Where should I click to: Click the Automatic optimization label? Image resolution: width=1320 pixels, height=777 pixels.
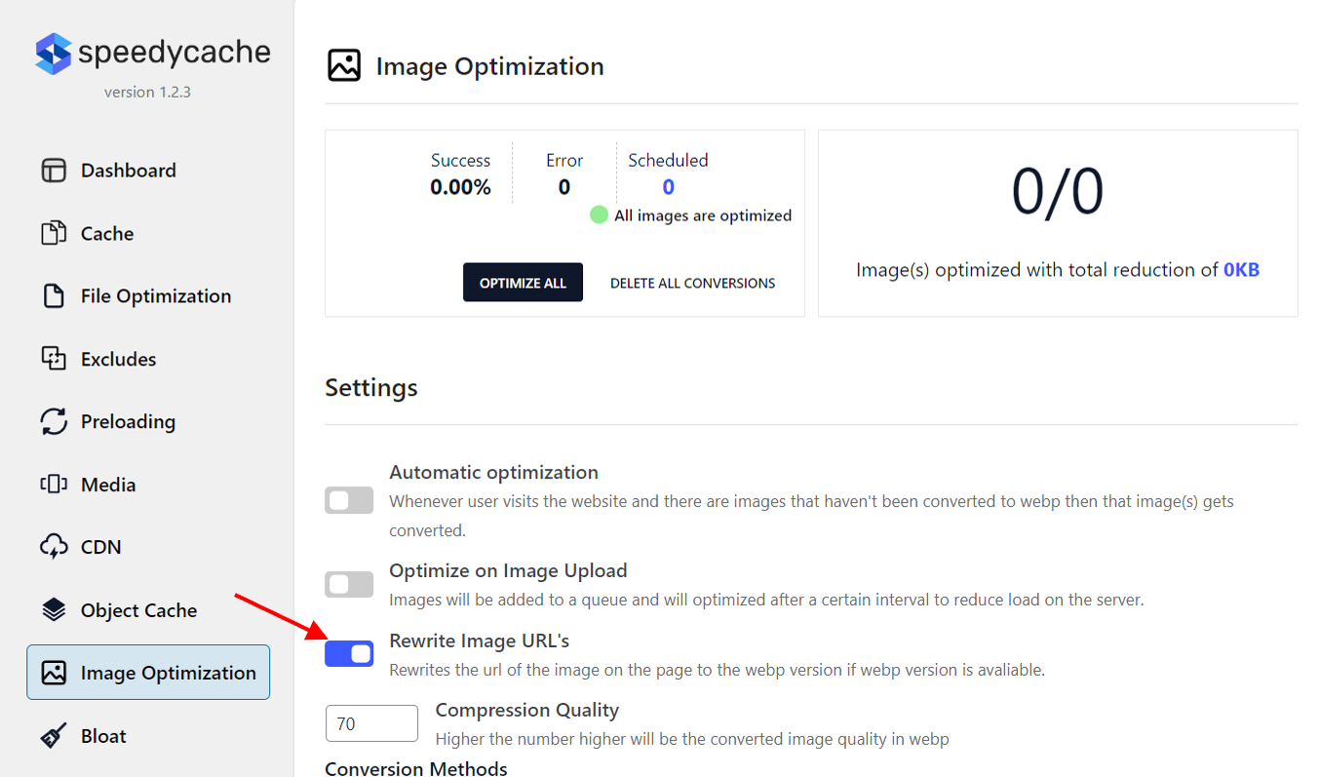click(x=494, y=473)
